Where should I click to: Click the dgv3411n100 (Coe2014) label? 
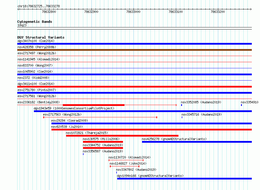click(36, 84)
